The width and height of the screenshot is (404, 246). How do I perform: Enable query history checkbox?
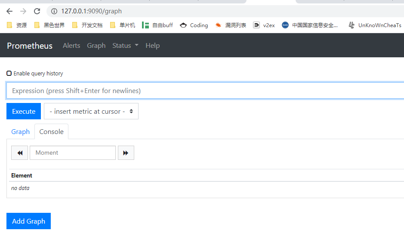[9, 73]
